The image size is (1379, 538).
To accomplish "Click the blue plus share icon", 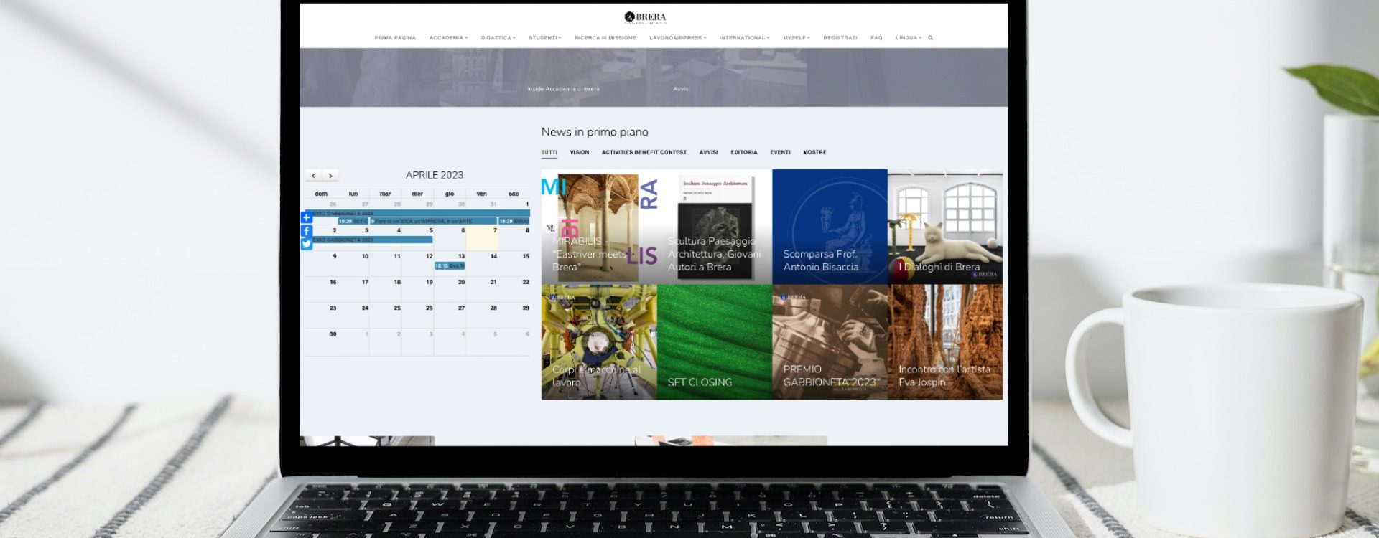I will [x=306, y=217].
